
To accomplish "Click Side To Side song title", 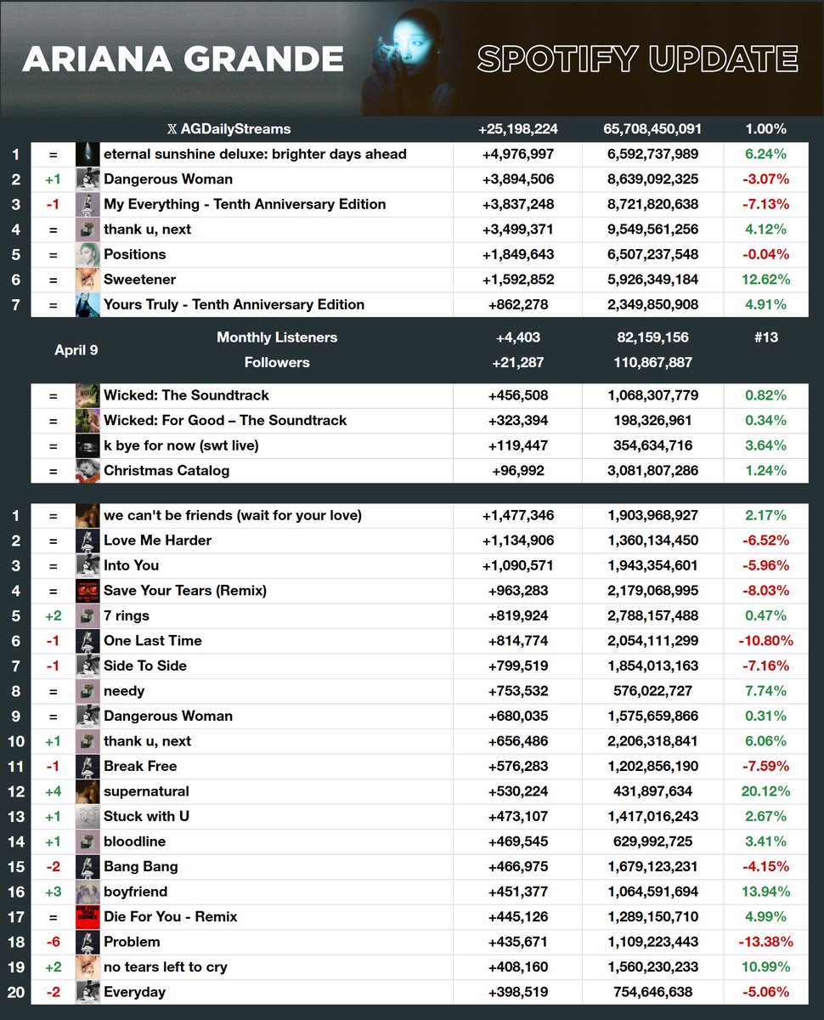I will tap(145, 666).
